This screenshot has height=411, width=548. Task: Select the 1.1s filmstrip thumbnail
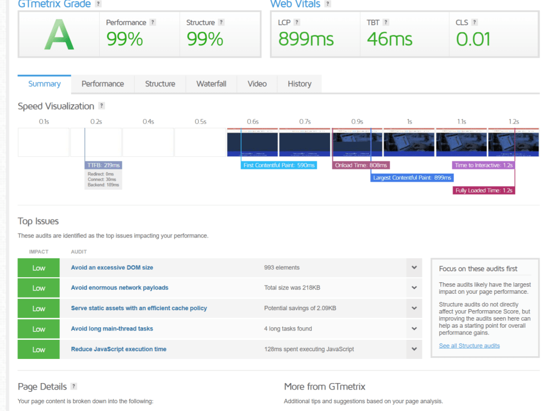(x=461, y=142)
